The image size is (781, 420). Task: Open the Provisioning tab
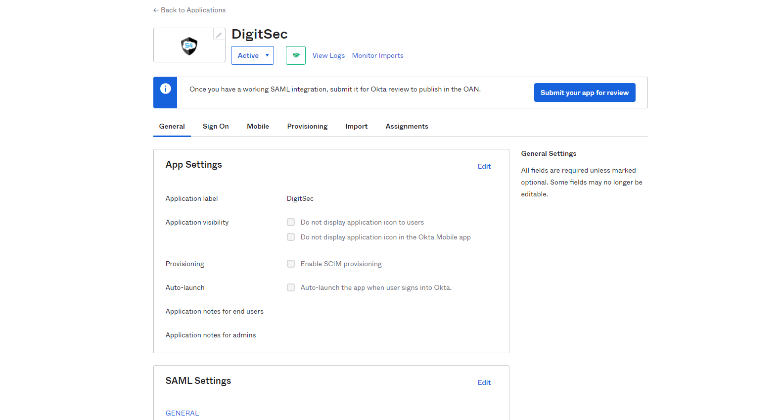(307, 126)
